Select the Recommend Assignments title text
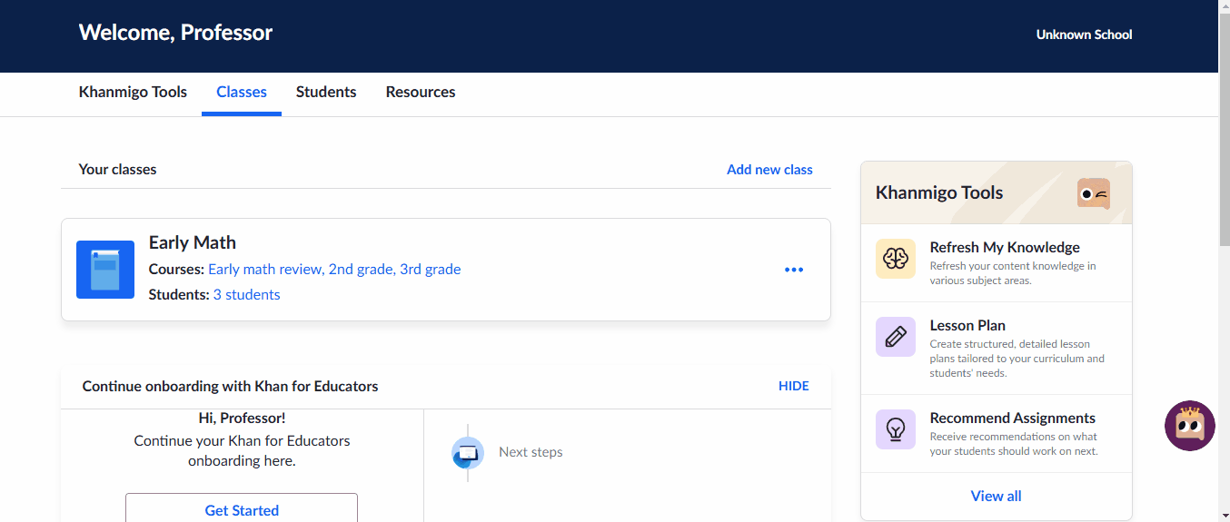This screenshot has height=522, width=1230. point(1013,418)
